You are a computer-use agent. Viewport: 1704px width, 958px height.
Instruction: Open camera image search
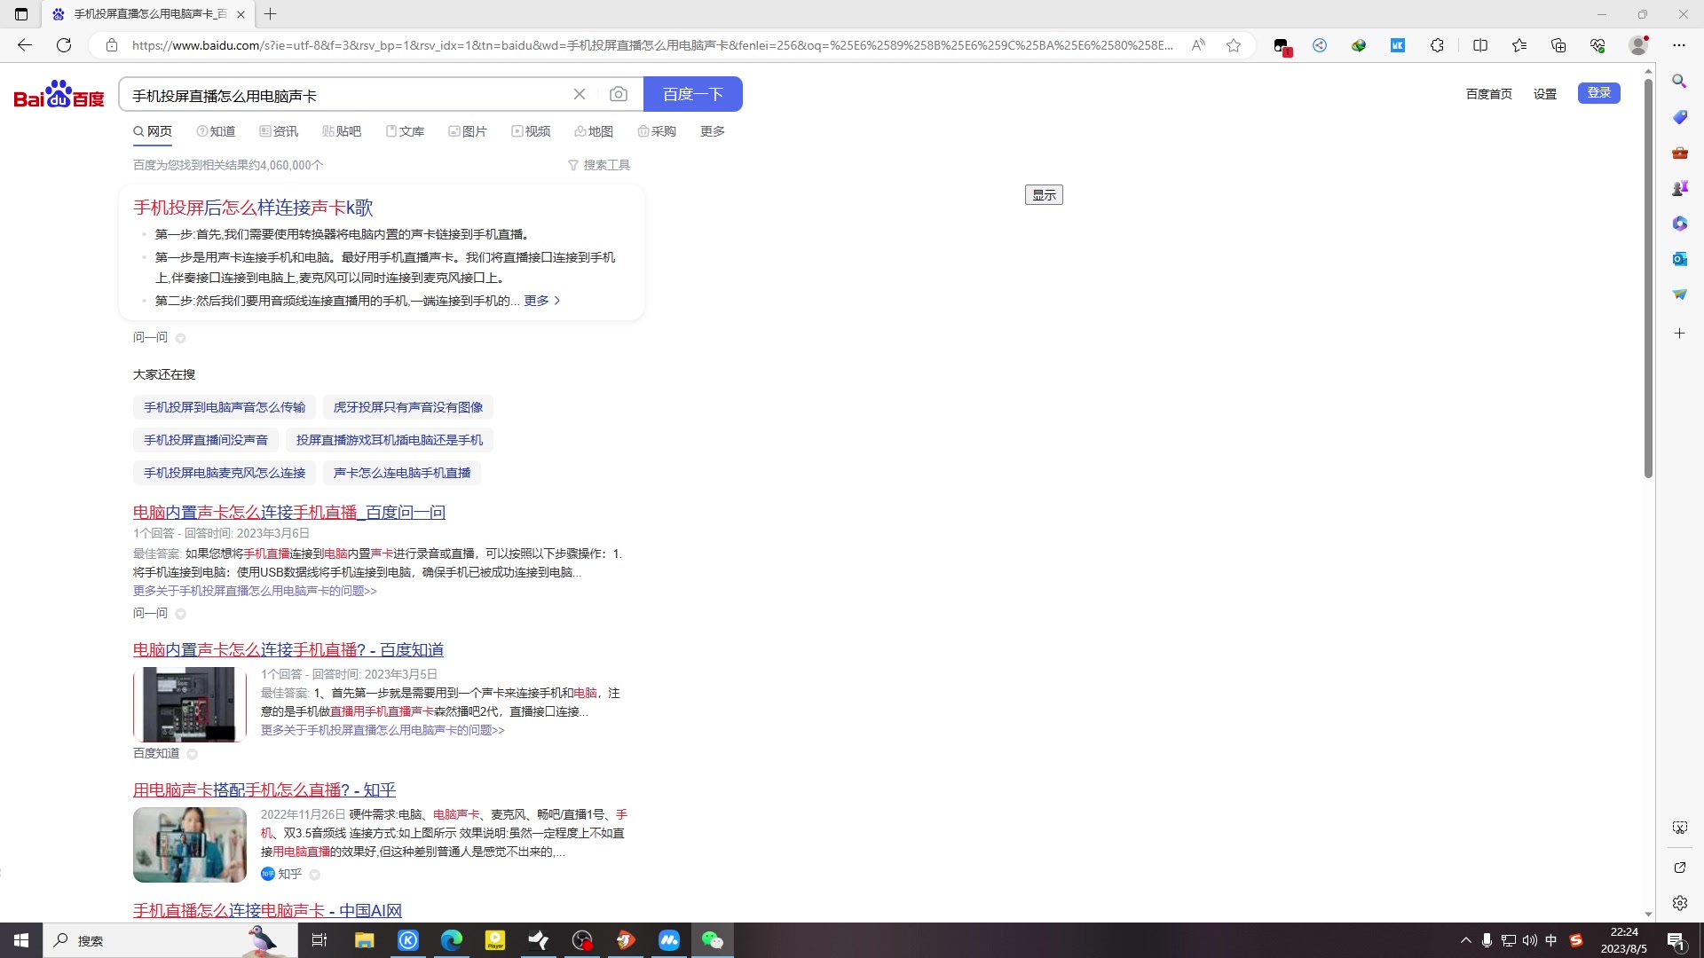(x=619, y=94)
